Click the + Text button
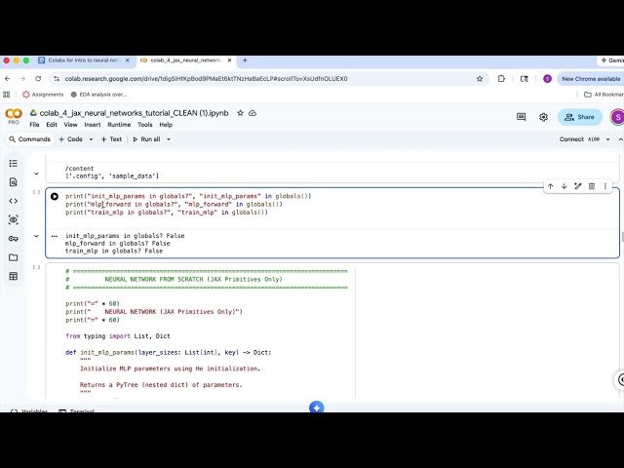 tap(111, 139)
